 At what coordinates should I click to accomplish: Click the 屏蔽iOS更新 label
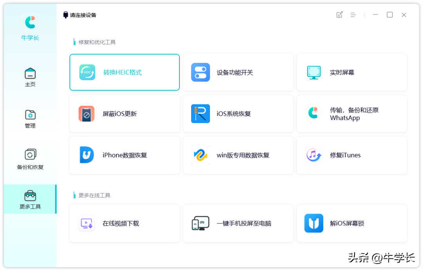pos(119,114)
